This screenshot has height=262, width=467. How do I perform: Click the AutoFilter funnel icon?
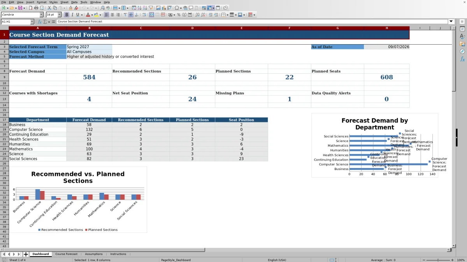[x=151, y=8]
